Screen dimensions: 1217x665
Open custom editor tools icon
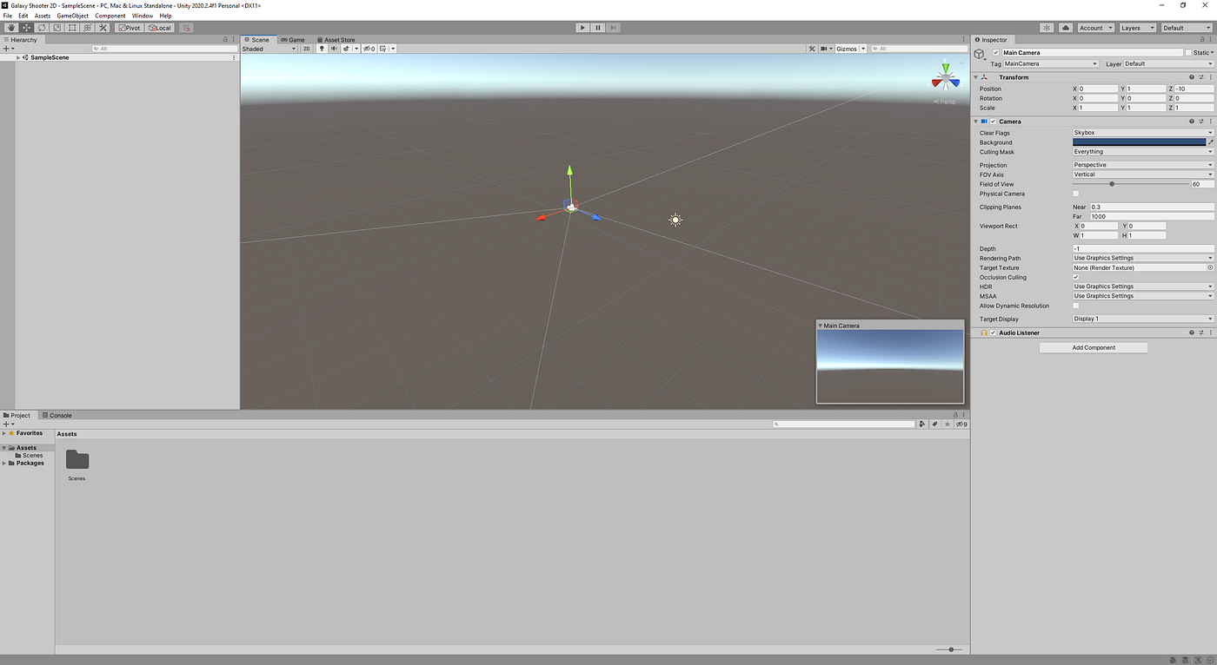[103, 28]
